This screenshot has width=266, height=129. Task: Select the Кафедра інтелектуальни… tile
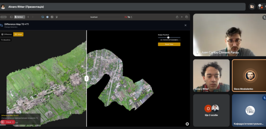point(249,110)
